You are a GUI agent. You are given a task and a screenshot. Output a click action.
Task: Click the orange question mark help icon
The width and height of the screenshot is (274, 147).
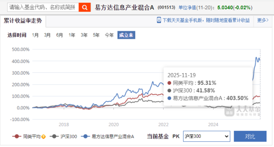pyautogui.click(x=43, y=137)
